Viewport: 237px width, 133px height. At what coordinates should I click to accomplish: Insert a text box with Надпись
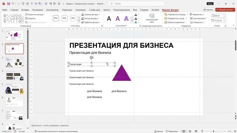point(30,18)
